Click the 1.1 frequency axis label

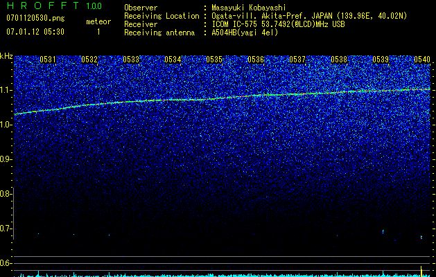(x=6, y=90)
